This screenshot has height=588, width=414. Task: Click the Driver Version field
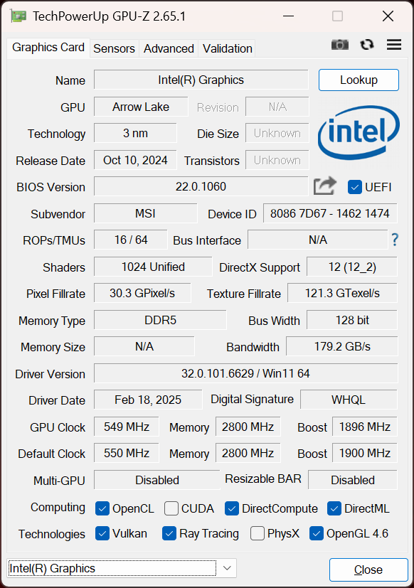245,373
